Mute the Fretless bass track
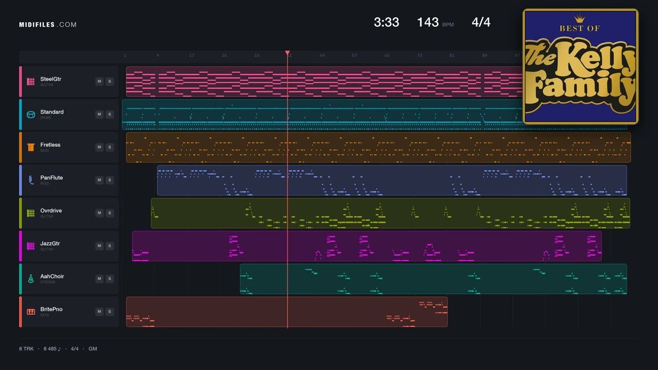This screenshot has width=658, height=370. click(99, 147)
